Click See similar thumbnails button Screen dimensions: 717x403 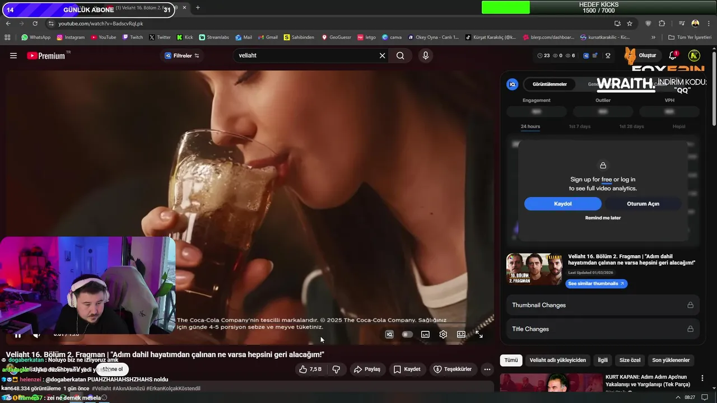[596, 284]
